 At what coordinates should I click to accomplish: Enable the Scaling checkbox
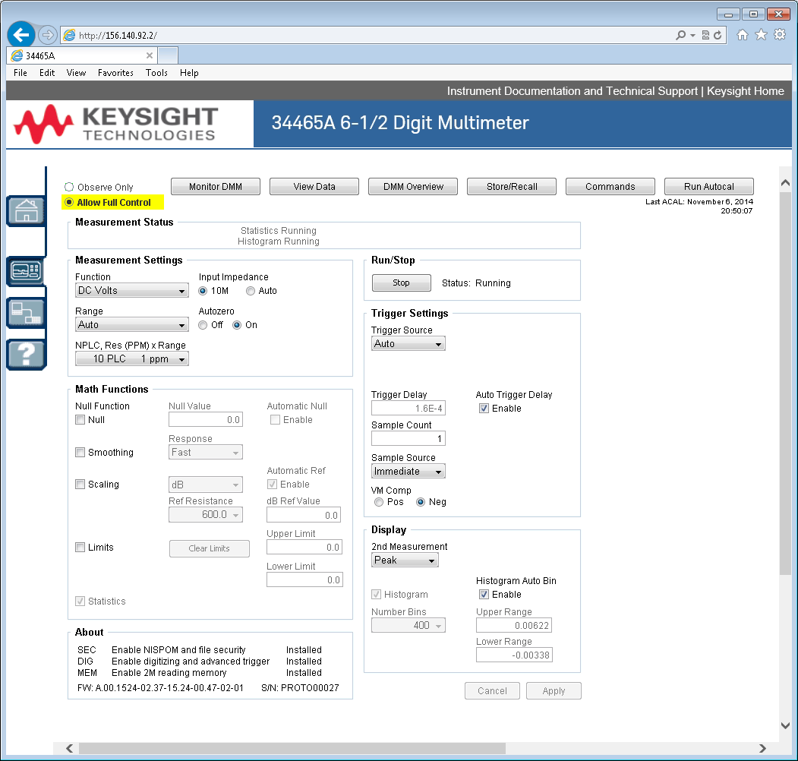tap(80, 484)
